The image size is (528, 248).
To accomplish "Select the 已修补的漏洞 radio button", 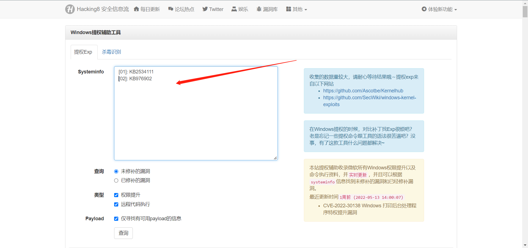I will 116,181.
